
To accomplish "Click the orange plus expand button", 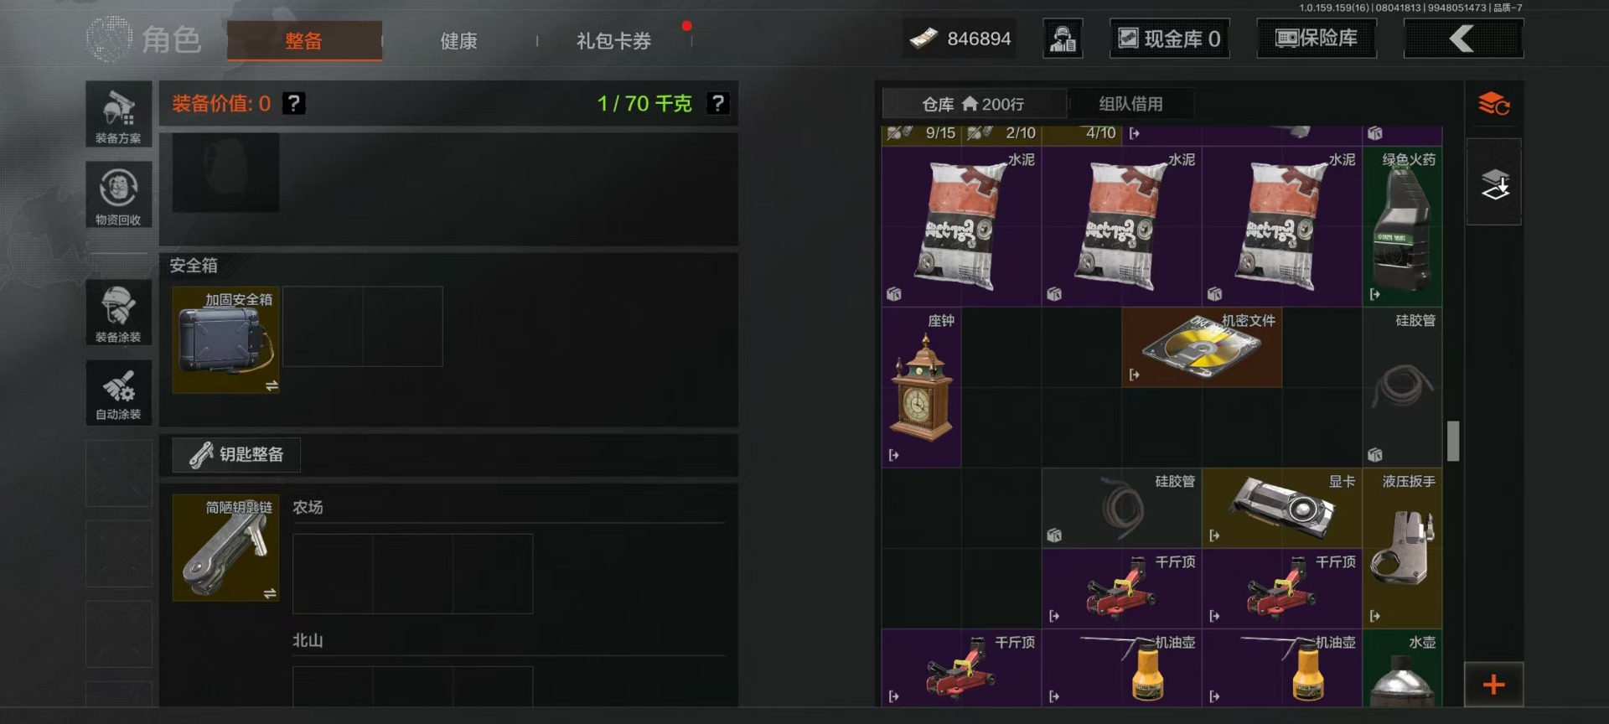I will click(x=1493, y=685).
